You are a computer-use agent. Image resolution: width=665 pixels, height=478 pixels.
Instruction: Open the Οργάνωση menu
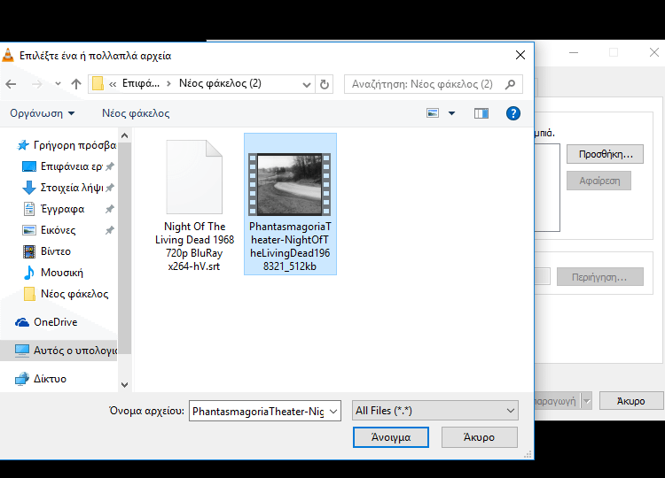click(43, 113)
